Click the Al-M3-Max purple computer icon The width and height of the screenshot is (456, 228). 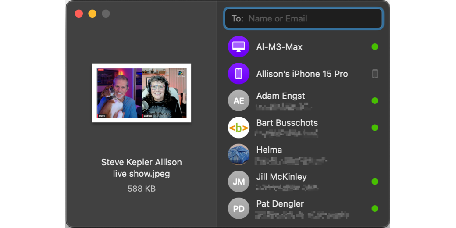(239, 46)
